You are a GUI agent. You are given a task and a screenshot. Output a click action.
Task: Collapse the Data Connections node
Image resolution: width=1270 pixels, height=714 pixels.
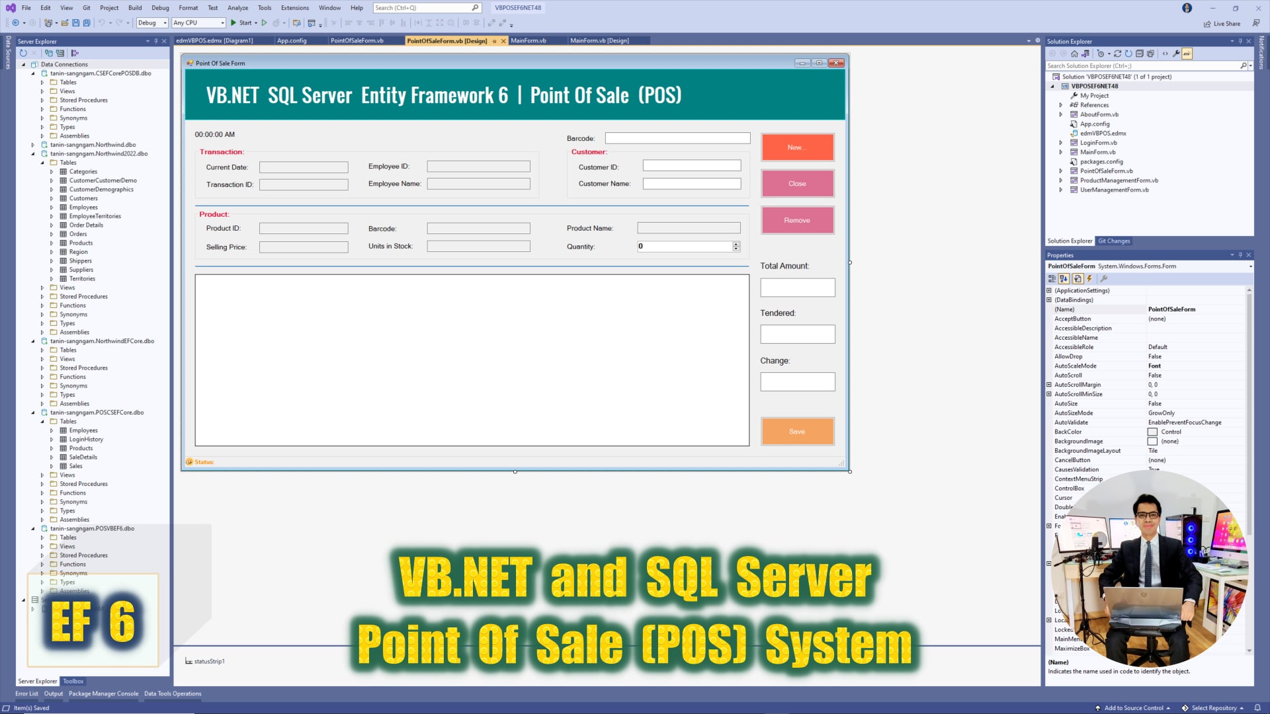pyautogui.click(x=24, y=65)
